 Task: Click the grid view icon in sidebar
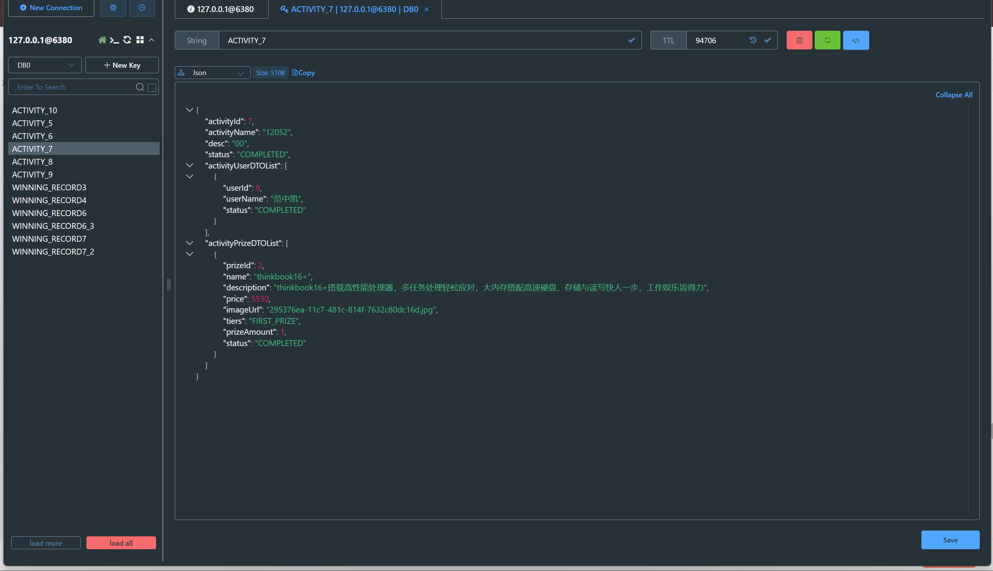click(140, 40)
